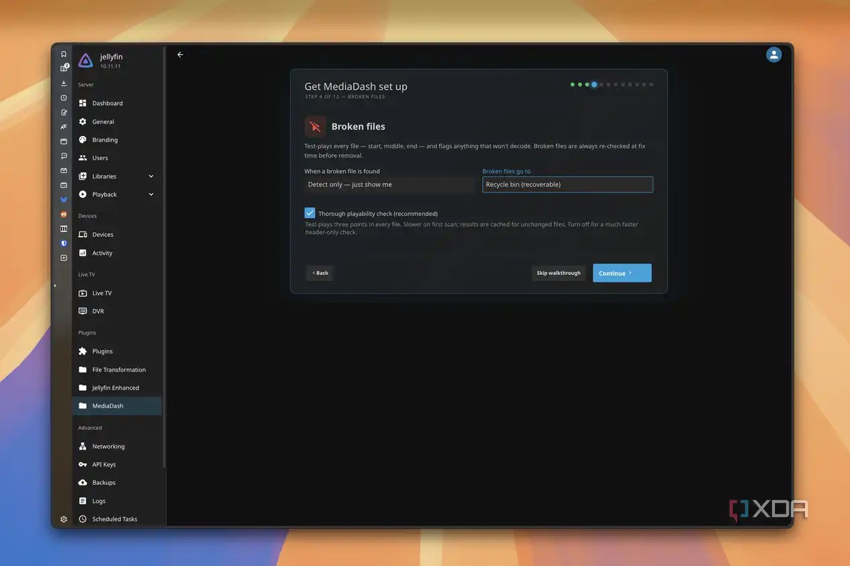Open the Sessions panel icon
Image resolution: width=850 pixels, height=566 pixels.
(x=64, y=156)
